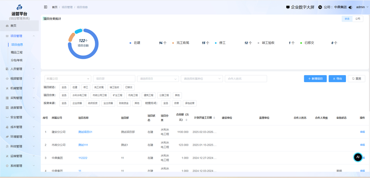Click the 视频管理 eye icon

tap(7, 78)
